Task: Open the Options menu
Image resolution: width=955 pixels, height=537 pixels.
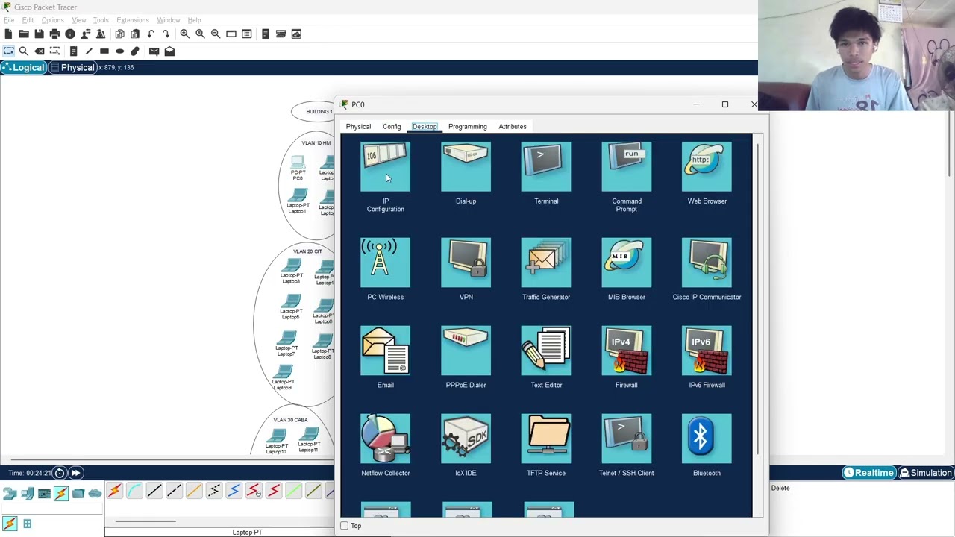Action: [x=52, y=20]
